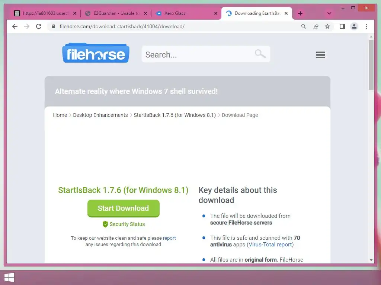Click the share page icon
381x285 pixels.
tap(316, 26)
